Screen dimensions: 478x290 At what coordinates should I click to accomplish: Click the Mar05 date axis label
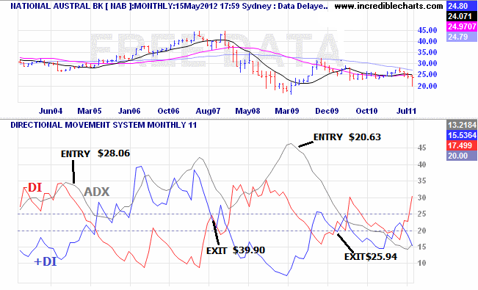pos(90,111)
